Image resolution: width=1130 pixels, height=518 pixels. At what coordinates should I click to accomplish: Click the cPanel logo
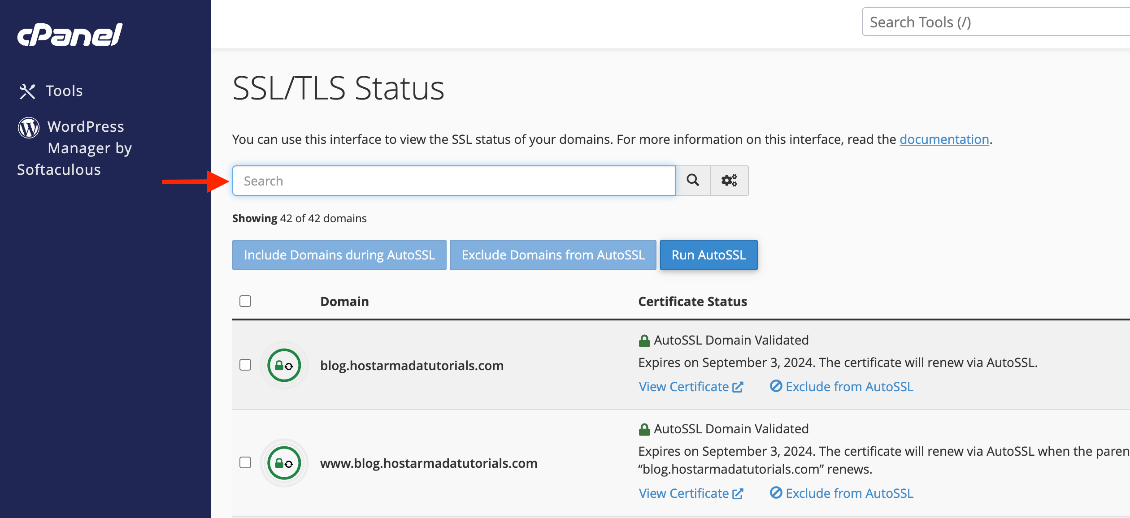point(70,35)
